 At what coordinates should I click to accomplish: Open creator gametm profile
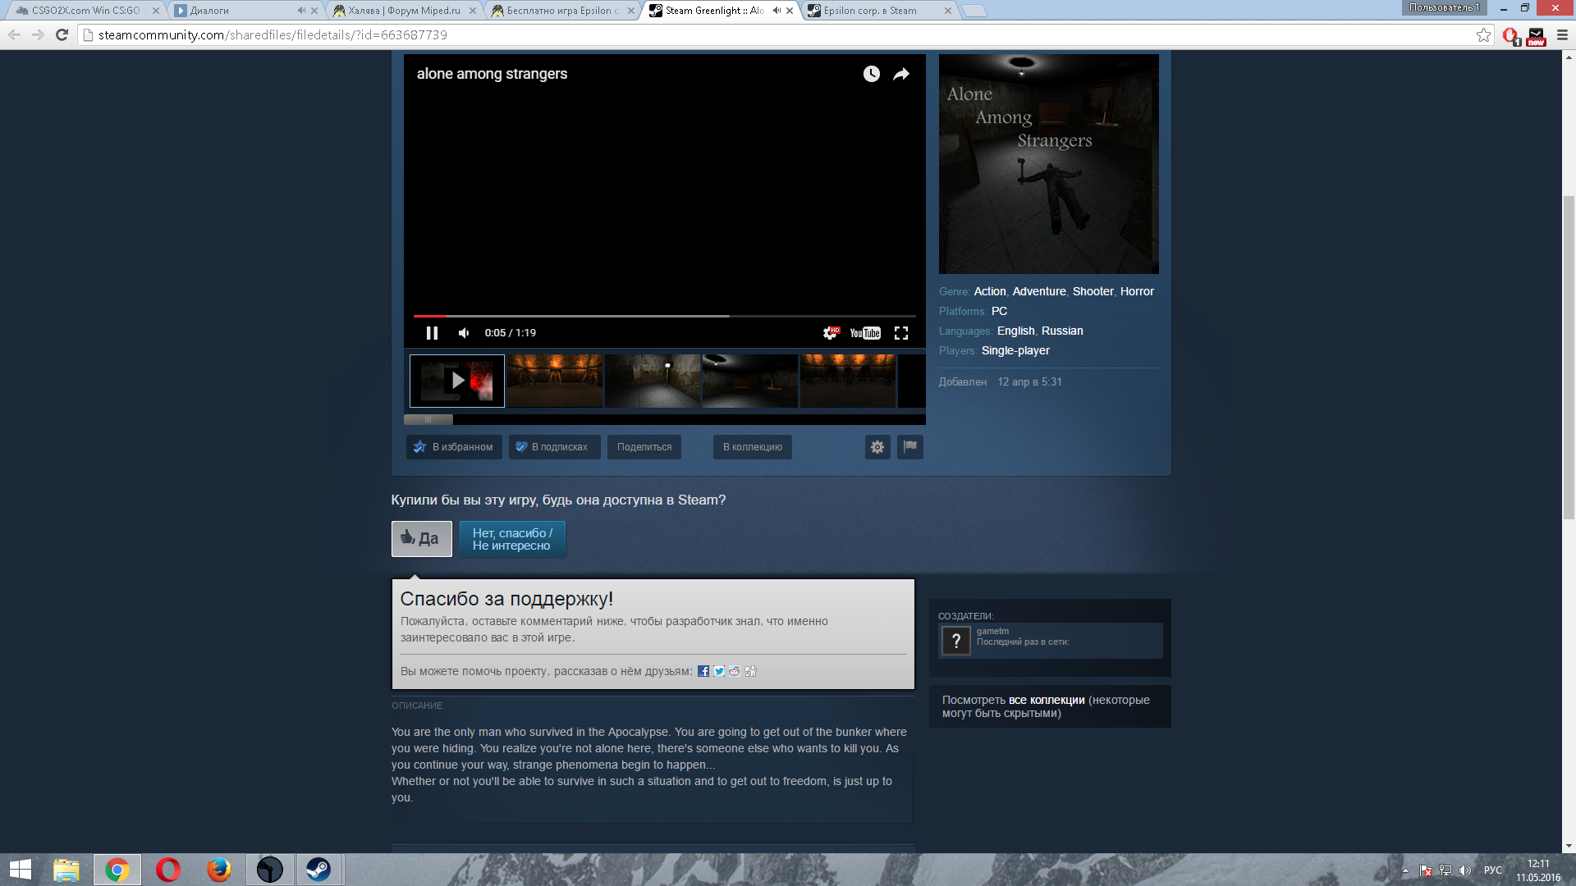(x=992, y=631)
